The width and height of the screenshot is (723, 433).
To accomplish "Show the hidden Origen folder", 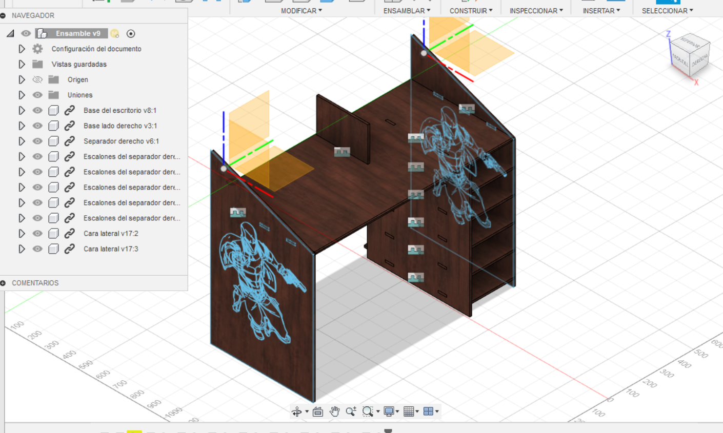I will (37, 79).
